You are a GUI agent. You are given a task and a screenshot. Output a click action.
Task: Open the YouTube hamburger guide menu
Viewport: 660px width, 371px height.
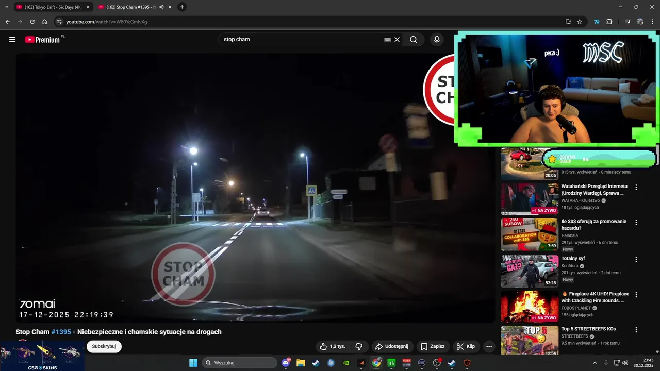[x=12, y=40]
